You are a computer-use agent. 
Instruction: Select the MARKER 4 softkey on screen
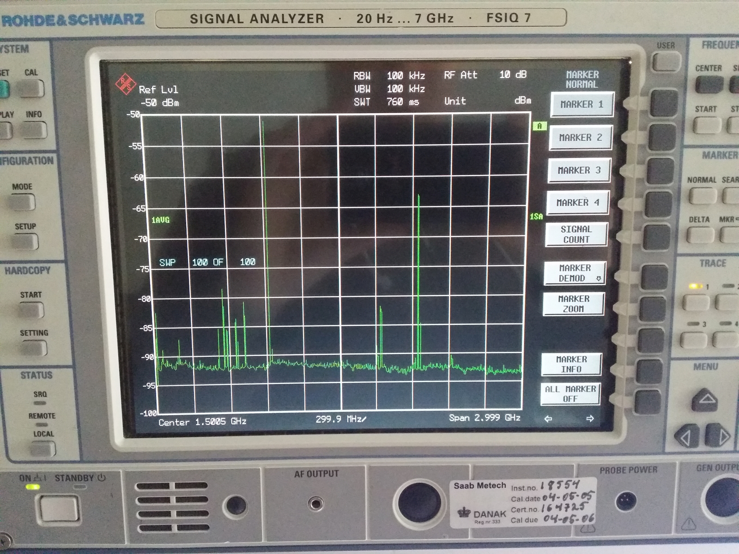point(578,203)
